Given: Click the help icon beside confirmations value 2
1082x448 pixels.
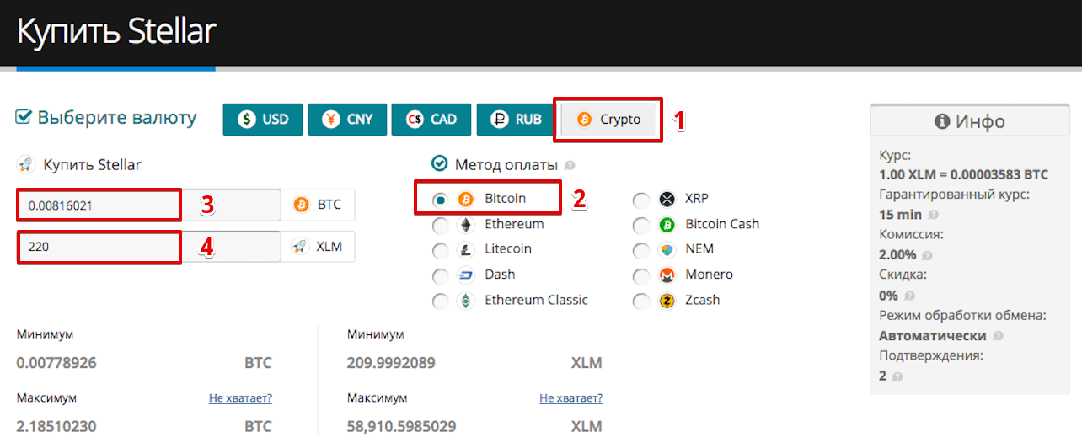Looking at the screenshot, I should (897, 376).
